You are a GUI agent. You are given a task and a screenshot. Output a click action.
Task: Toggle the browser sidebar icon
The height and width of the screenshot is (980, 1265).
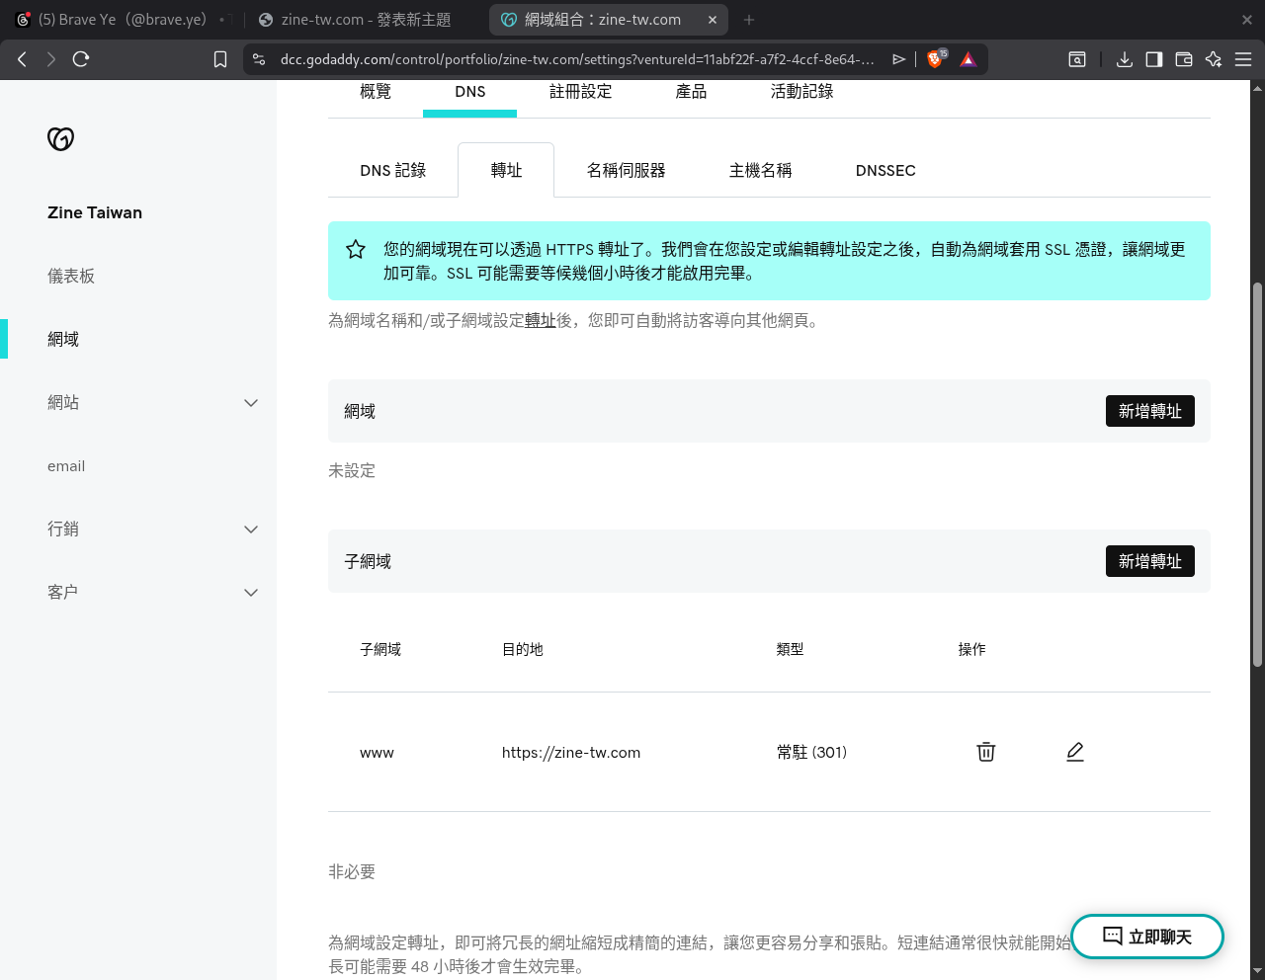coord(1153,59)
